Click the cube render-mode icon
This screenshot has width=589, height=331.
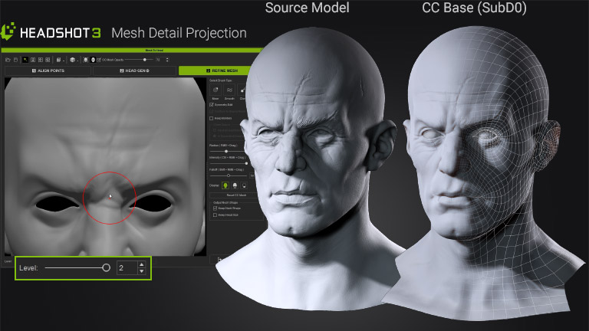coord(73,60)
